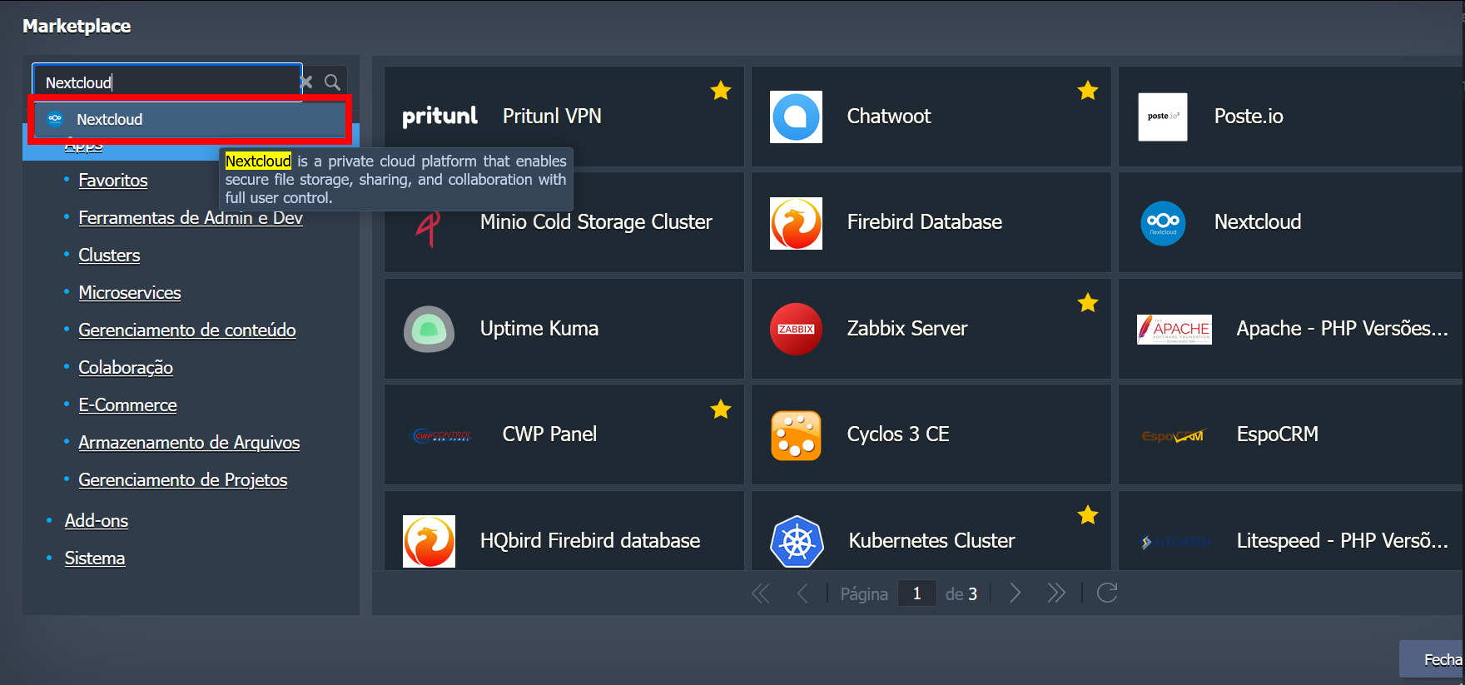This screenshot has height=685, width=1465.
Task: Click the Kubernetes Cluster helm icon
Action: pyautogui.click(x=797, y=541)
